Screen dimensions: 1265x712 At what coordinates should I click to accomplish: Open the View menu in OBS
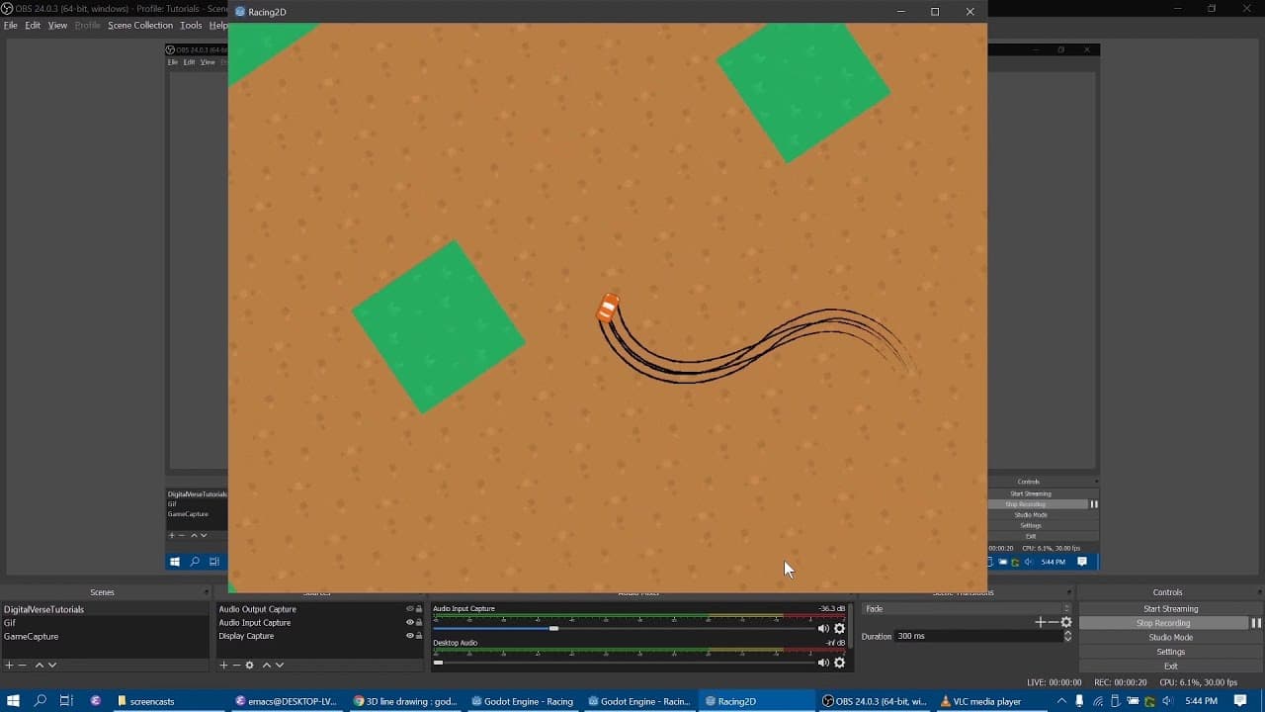[x=57, y=26]
